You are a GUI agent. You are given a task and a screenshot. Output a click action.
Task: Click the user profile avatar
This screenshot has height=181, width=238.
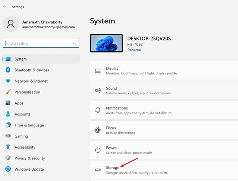click(x=11, y=24)
